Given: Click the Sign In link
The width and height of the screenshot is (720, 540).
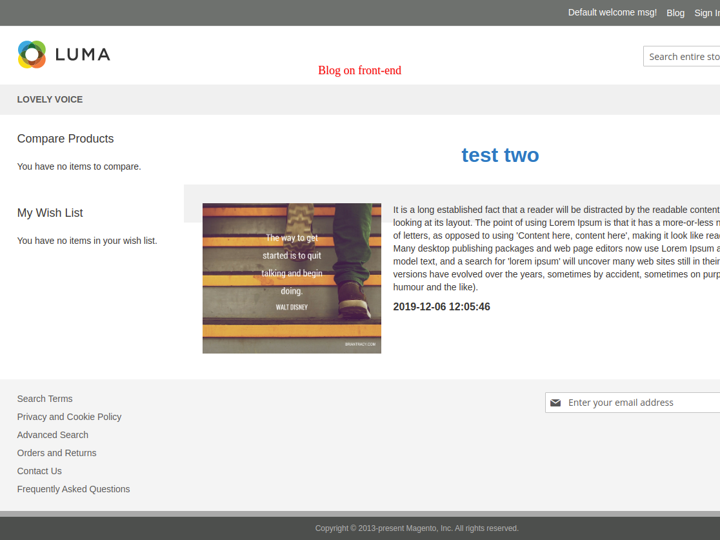Looking at the screenshot, I should (x=706, y=13).
